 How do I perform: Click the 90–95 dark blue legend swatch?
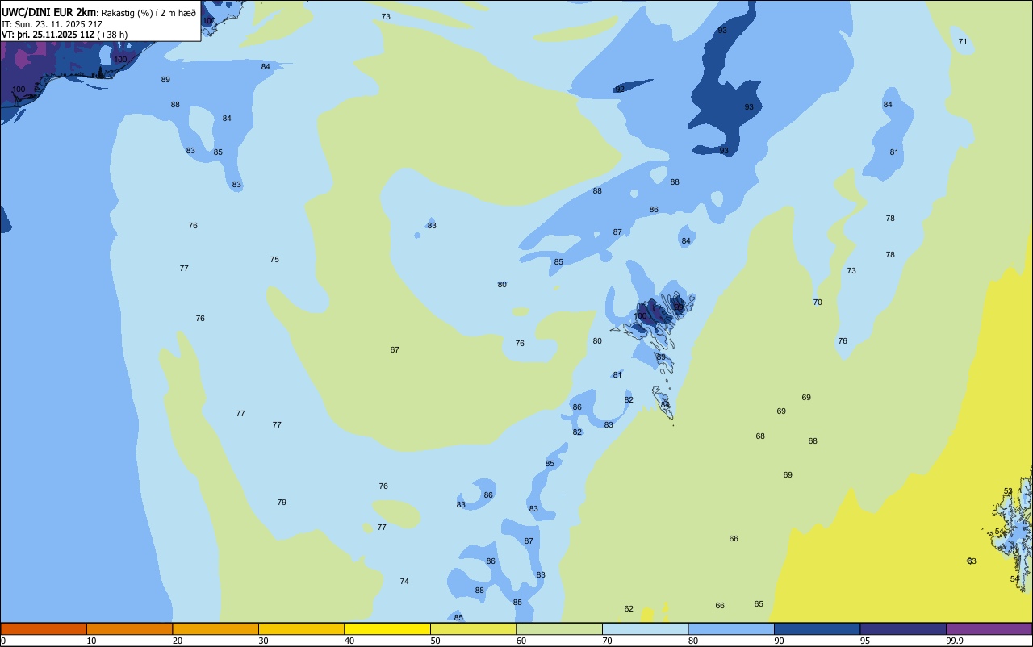[x=817, y=628]
